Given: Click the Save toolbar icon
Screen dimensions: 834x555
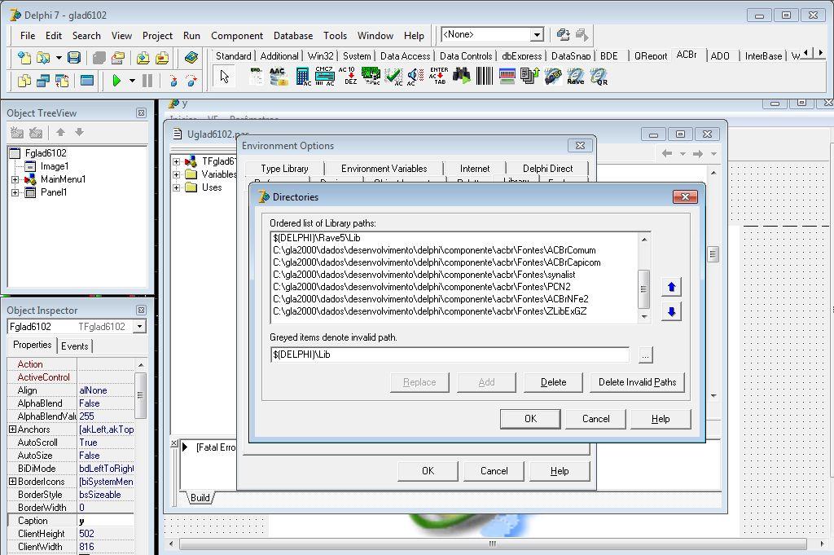Looking at the screenshot, I should coord(74,58).
